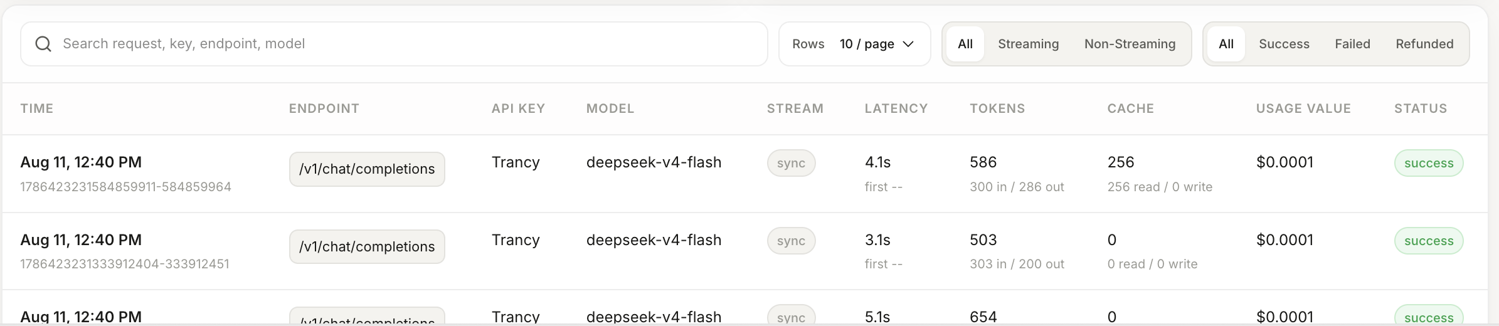1499x326 pixels.
Task: Click success badge in the 586 tokens row
Action: point(1429,163)
